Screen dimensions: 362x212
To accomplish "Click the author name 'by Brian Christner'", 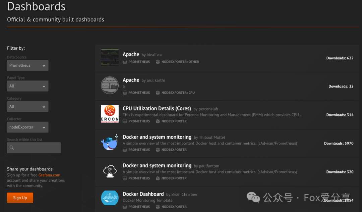I will (182, 195).
